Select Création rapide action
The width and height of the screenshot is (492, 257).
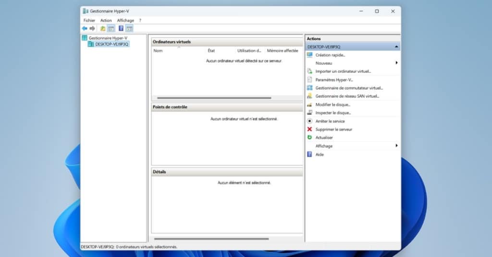tap(330, 55)
